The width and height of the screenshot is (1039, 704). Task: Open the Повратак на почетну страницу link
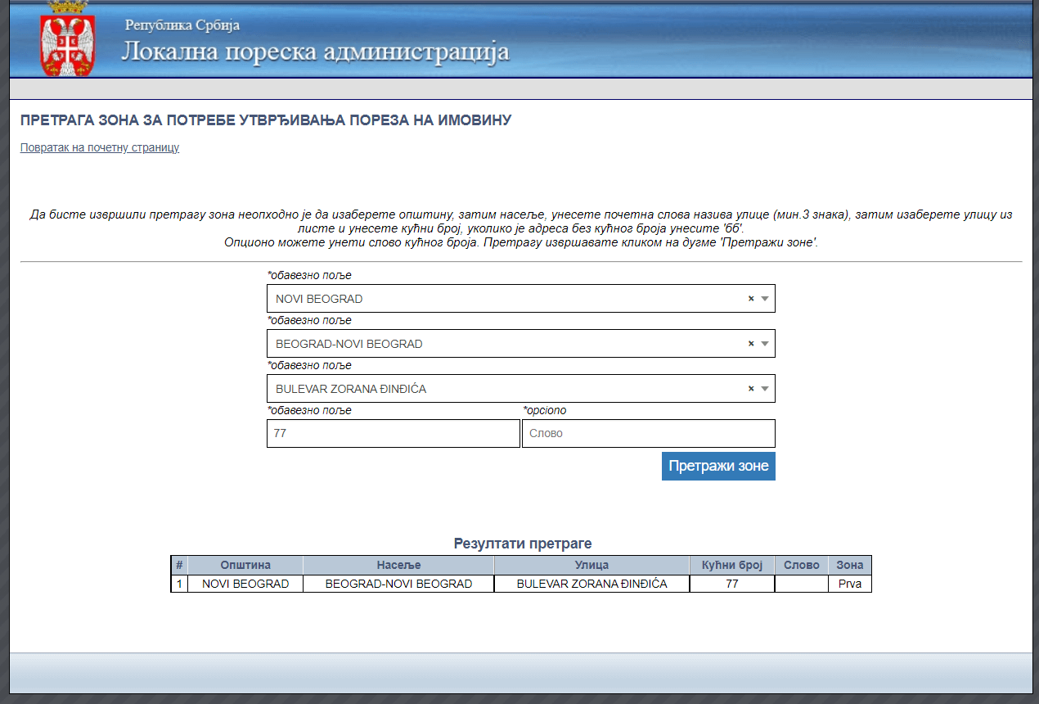click(100, 148)
